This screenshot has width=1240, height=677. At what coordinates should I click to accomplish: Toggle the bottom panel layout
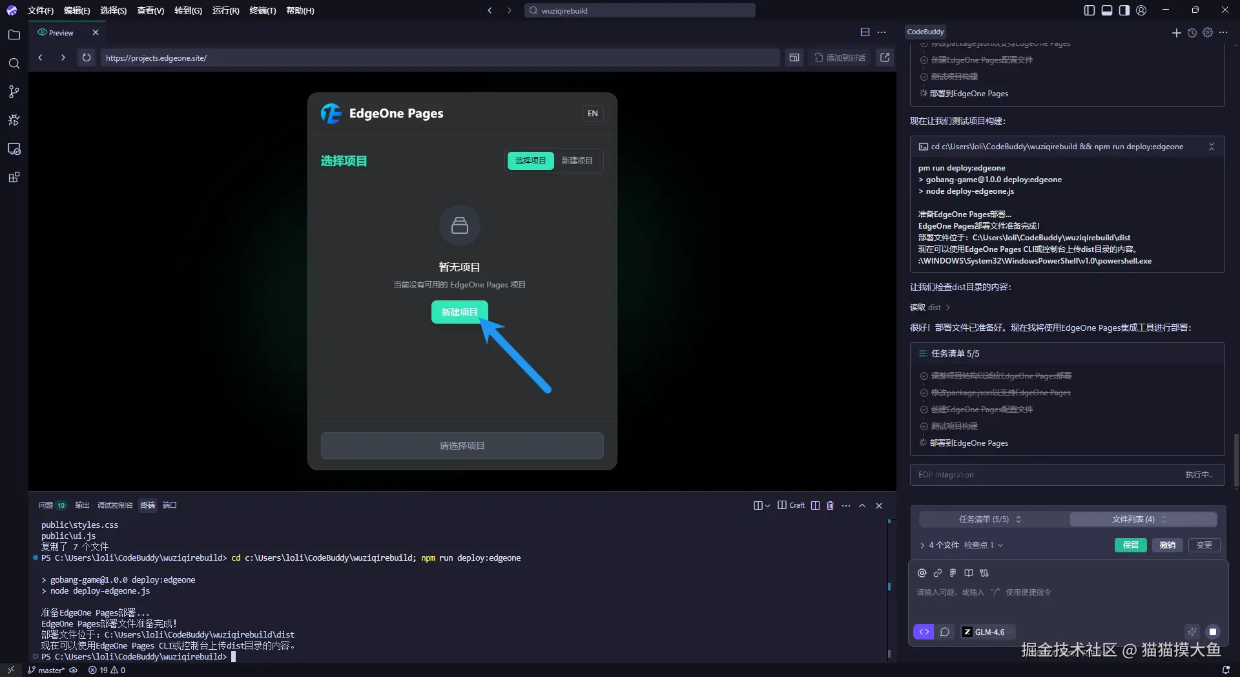pos(1107,10)
